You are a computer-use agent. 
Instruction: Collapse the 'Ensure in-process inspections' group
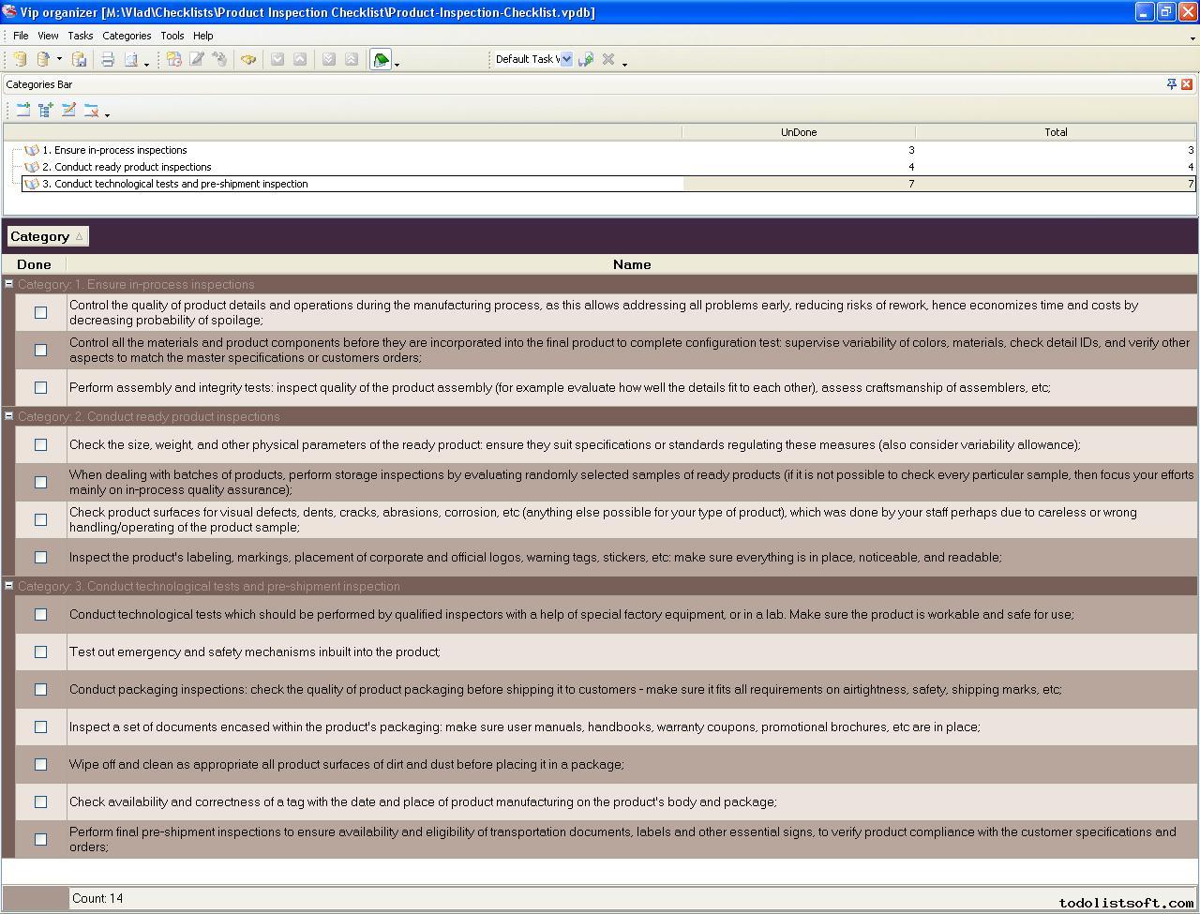pyautogui.click(x=9, y=284)
